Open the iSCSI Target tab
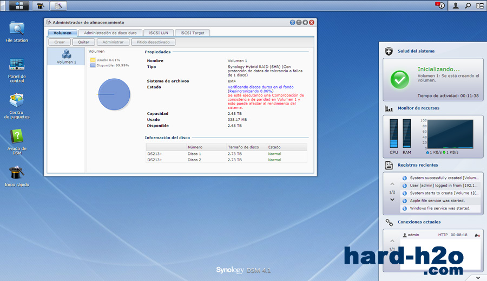 [x=192, y=33]
